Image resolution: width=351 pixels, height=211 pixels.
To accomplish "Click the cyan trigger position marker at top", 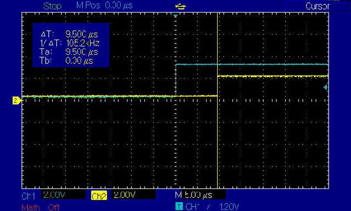I will click(175, 16).
